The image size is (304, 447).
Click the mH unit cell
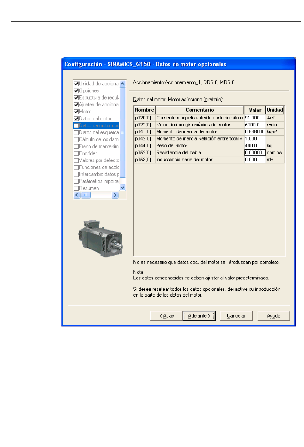(x=275, y=160)
